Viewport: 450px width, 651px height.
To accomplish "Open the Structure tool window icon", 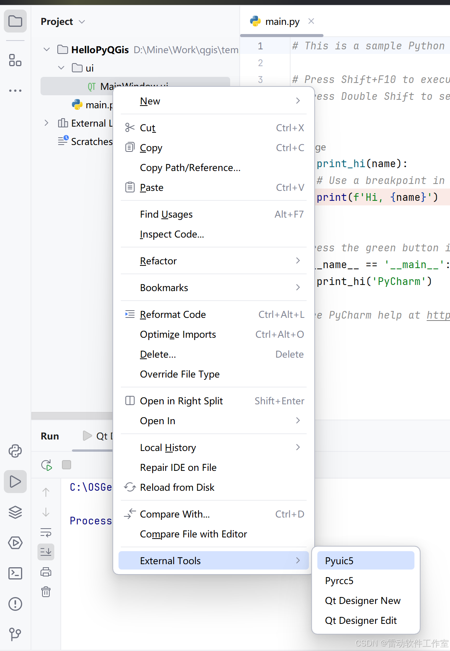I will (x=15, y=60).
